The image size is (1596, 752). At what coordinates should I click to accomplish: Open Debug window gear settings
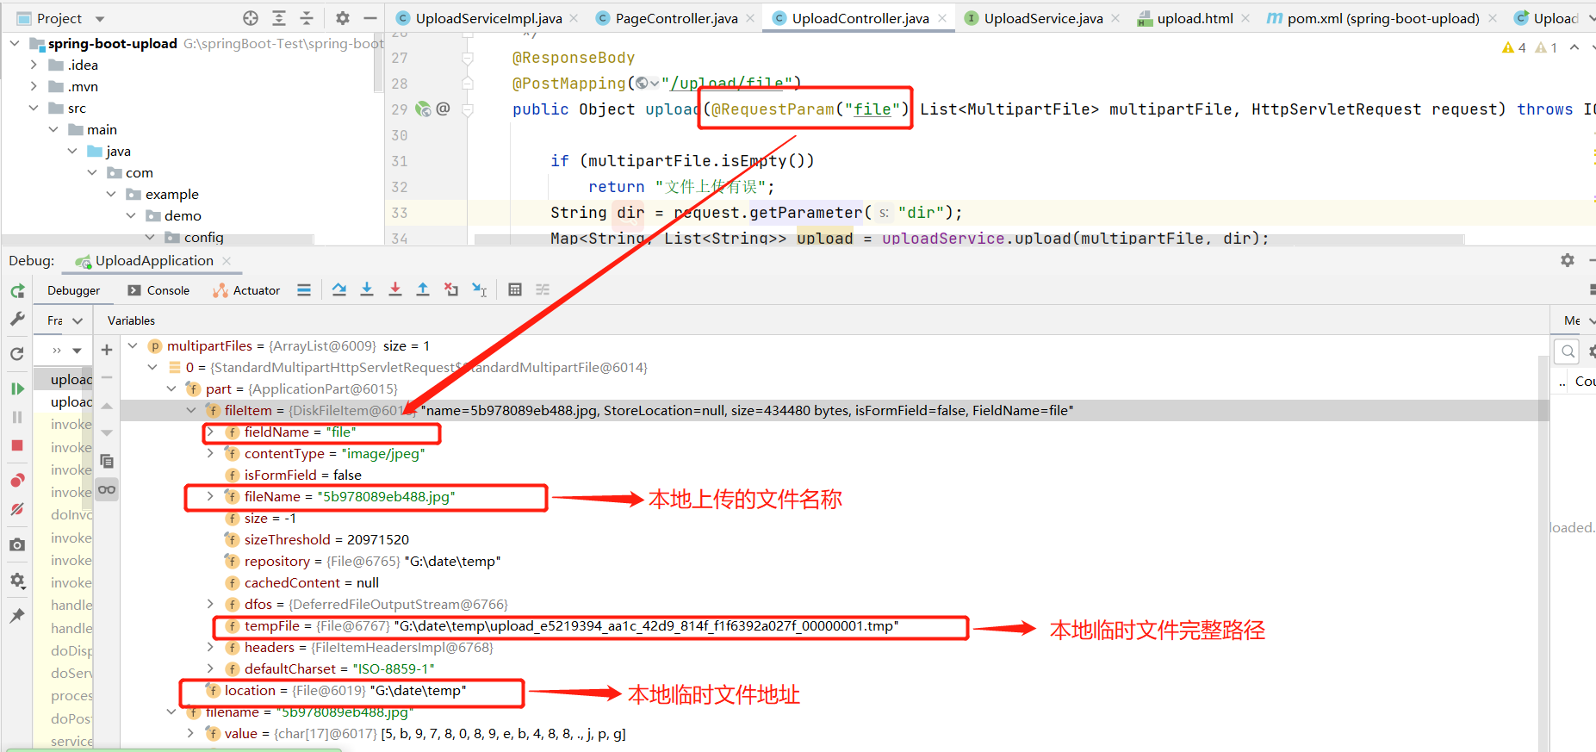coord(1568,260)
